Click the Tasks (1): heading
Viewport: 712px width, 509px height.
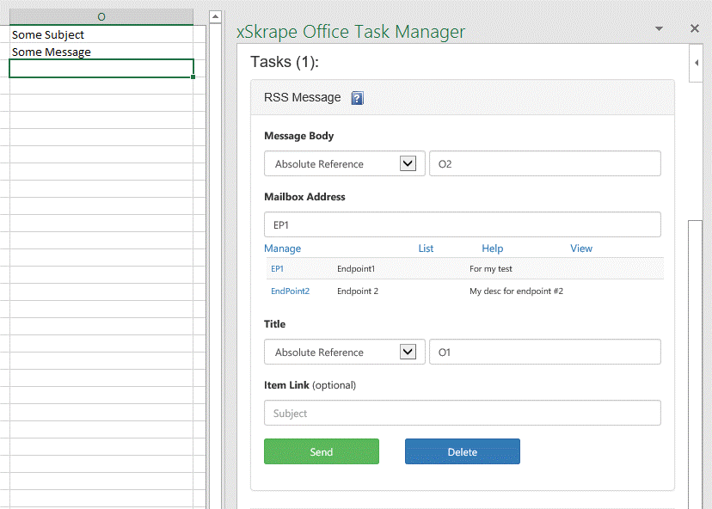(x=285, y=62)
